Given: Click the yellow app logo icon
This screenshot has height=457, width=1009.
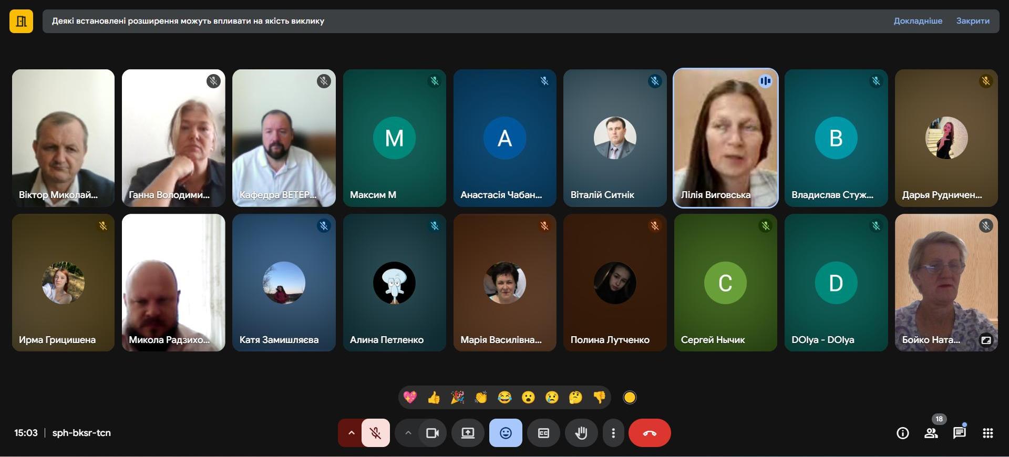Looking at the screenshot, I should click(x=21, y=21).
